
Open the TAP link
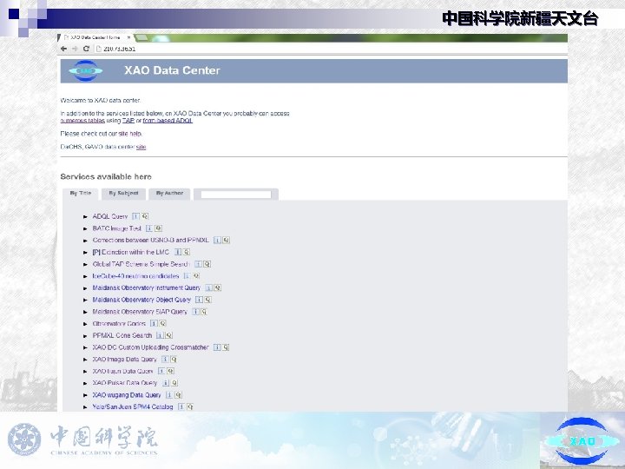coord(128,121)
